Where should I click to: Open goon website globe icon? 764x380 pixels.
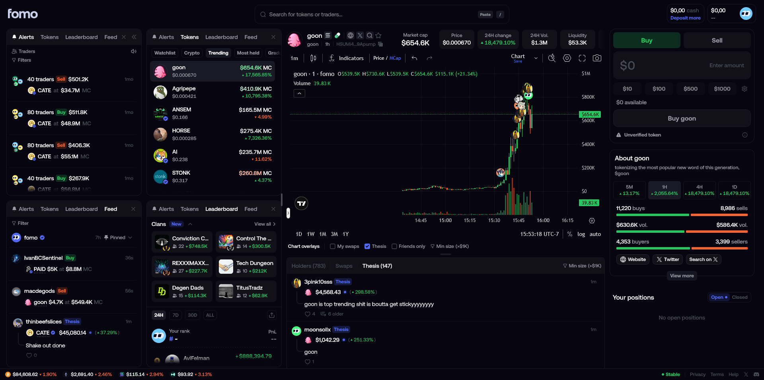coord(350,35)
